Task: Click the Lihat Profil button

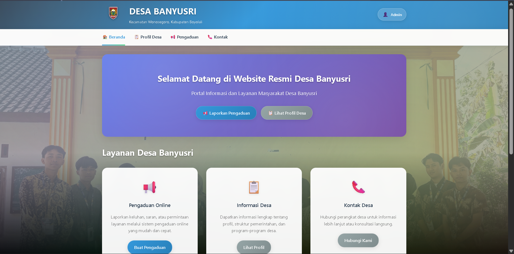Action: pyautogui.click(x=254, y=247)
